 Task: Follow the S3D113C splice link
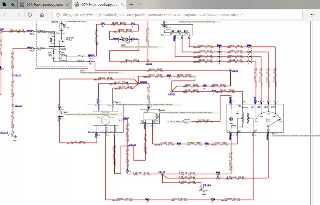(18, 75)
